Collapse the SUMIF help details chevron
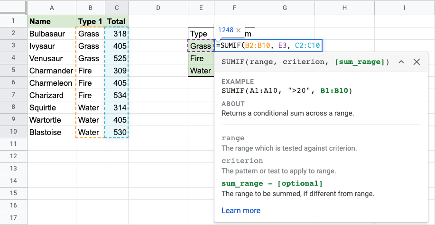The width and height of the screenshot is (435, 225). [401, 62]
